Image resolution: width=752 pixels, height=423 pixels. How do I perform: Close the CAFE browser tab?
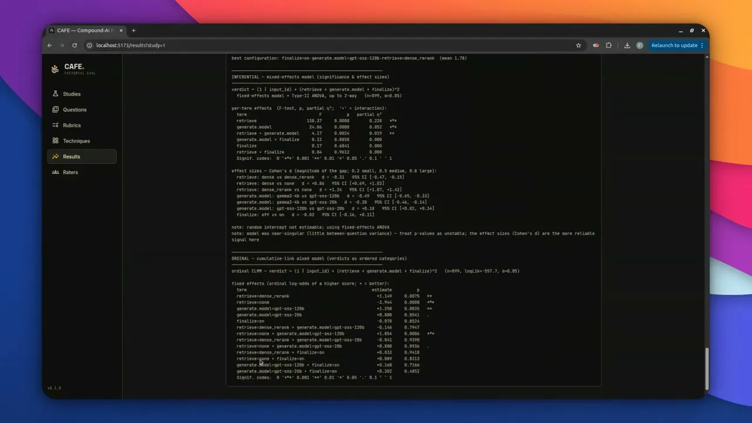121,31
